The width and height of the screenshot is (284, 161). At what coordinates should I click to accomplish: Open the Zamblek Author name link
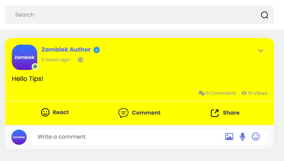click(x=66, y=50)
